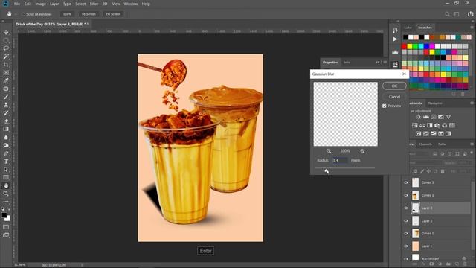Click the Fill Screen button
This screenshot has height=268, width=476.
113,14
